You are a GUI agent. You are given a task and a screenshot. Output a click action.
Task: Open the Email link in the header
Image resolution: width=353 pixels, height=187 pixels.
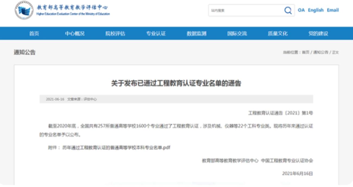[x=333, y=10]
